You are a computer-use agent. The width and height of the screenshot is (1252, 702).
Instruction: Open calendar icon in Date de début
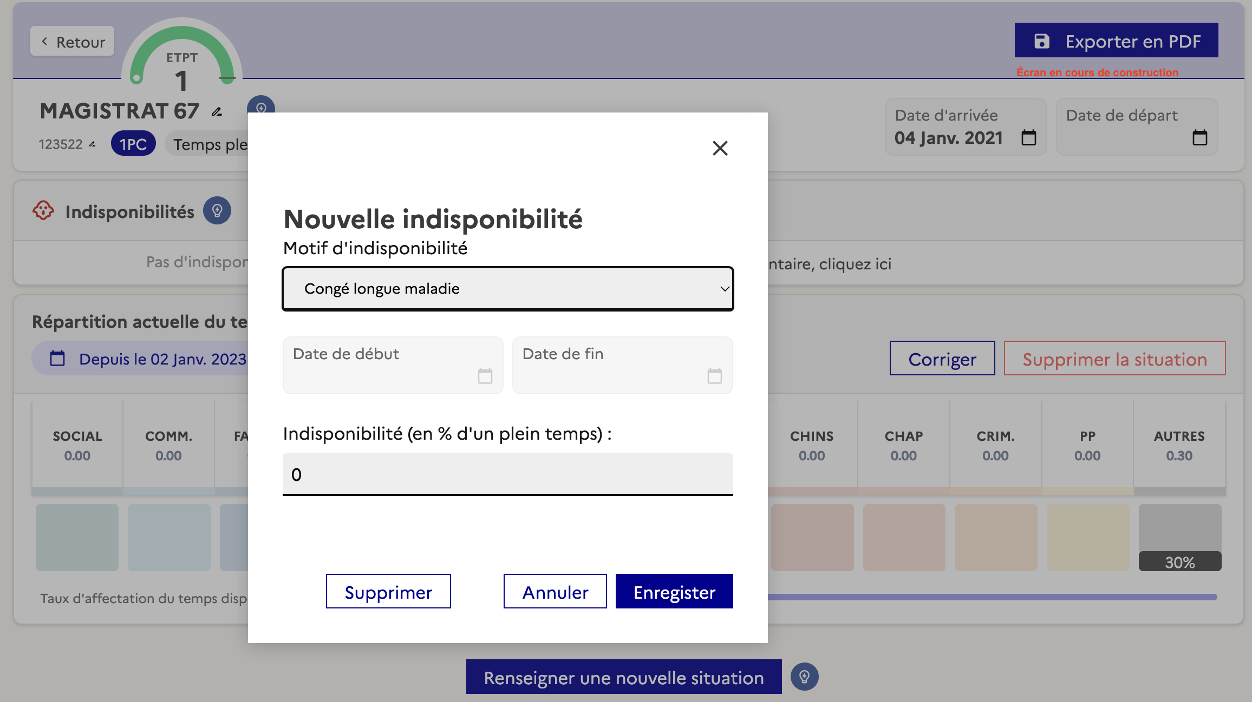click(485, 376)
